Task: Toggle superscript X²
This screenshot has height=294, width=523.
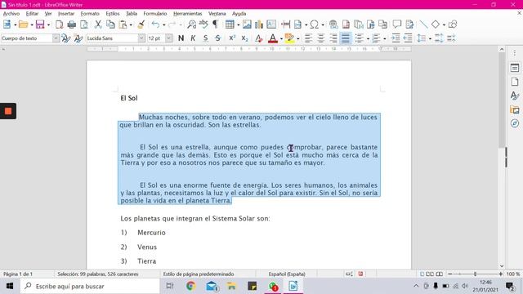Action: pyautogui.click(x=232, y=38)
